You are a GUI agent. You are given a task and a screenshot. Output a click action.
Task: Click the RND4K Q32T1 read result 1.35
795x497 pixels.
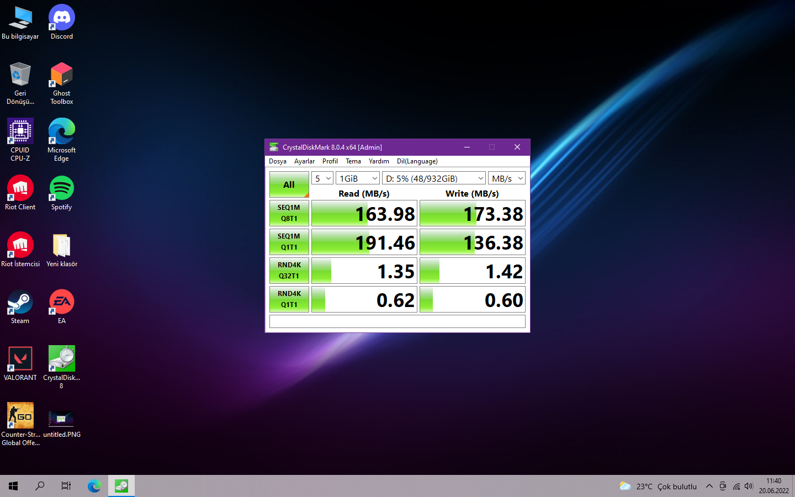pos(364,271)
